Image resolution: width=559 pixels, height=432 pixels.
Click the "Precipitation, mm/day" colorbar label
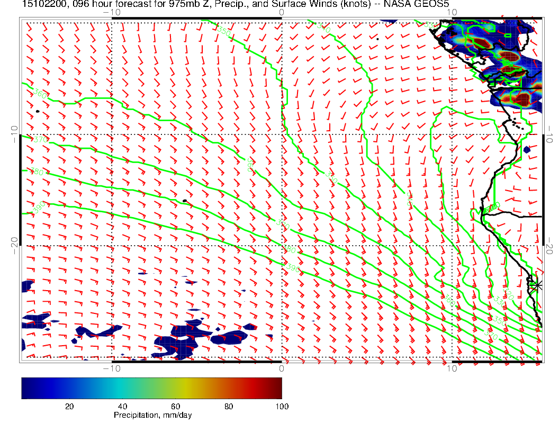coord(152,416)
